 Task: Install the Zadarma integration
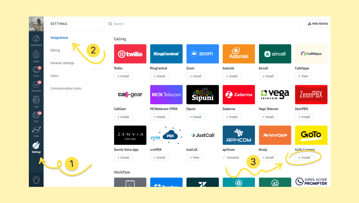[x=232, y=117]
